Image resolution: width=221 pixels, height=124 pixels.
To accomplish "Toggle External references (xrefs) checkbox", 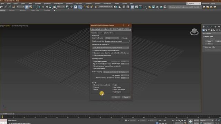I will [x=93, y=85].
